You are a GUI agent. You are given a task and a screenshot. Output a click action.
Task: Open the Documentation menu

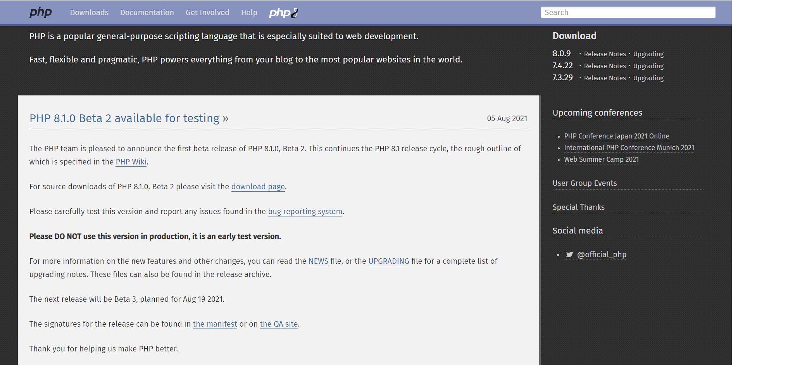(147, 12)
